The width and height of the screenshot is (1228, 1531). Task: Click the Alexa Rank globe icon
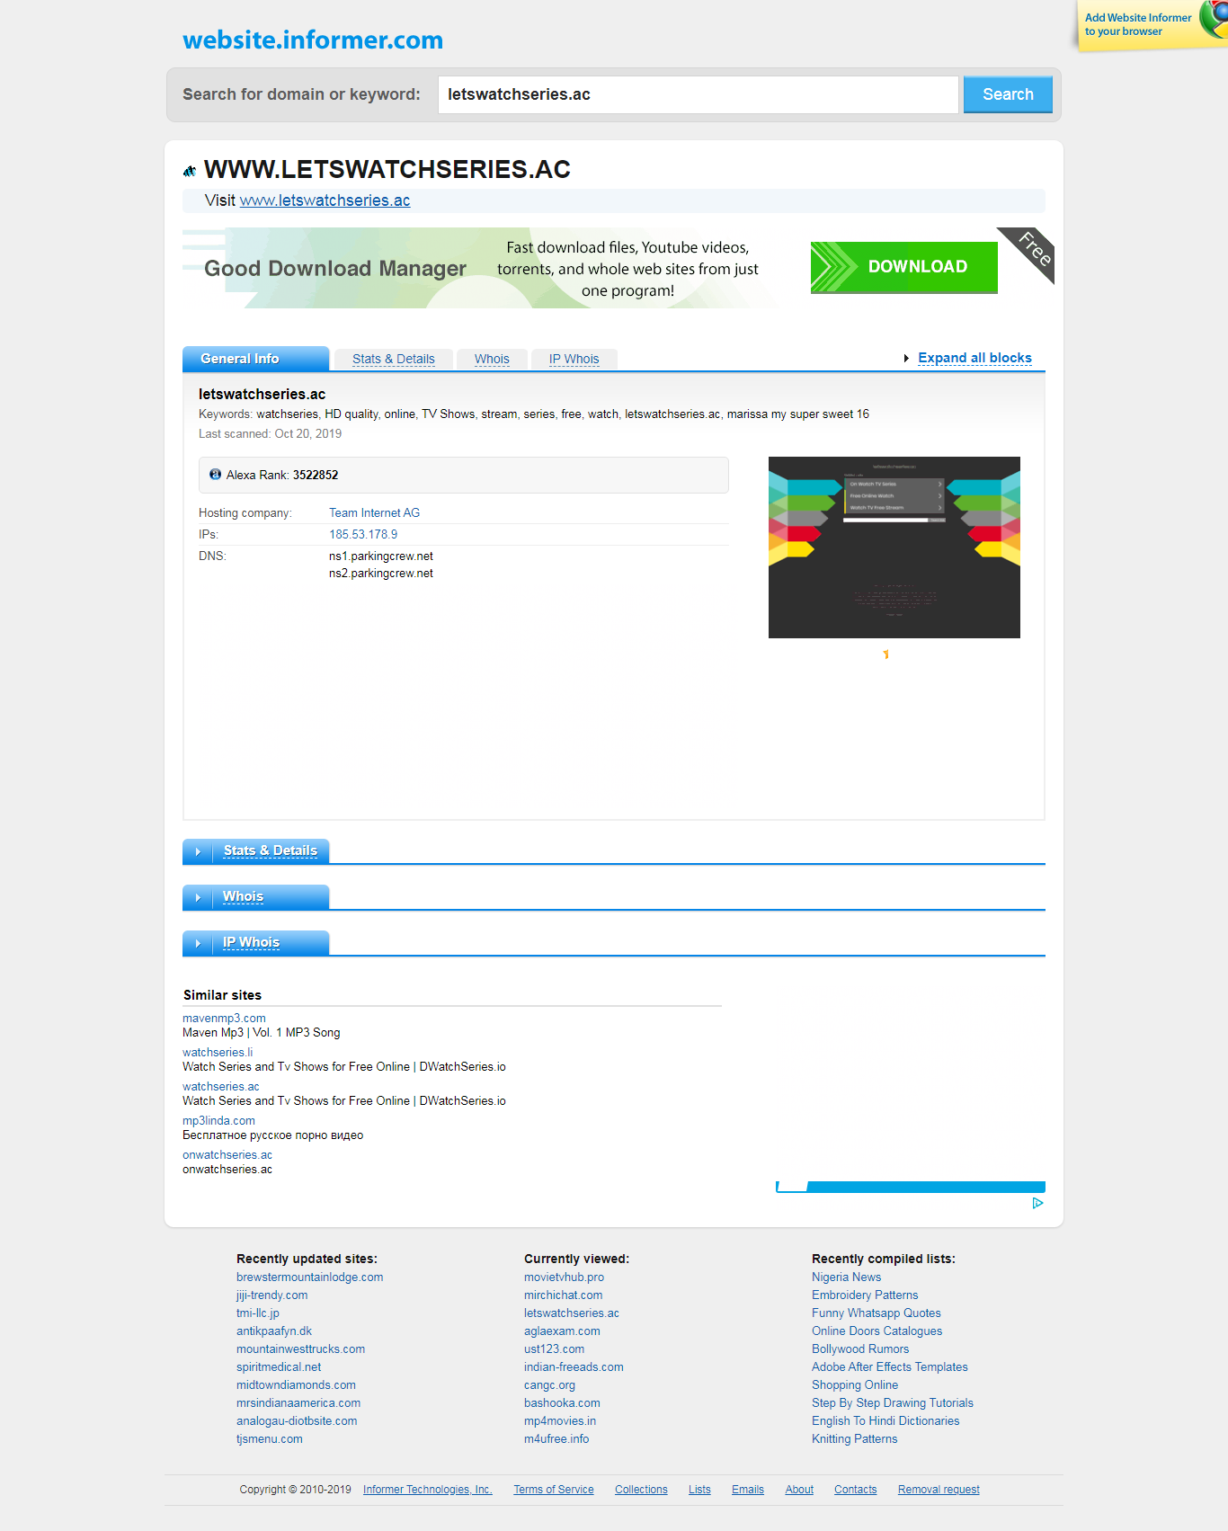click(215, 475)
